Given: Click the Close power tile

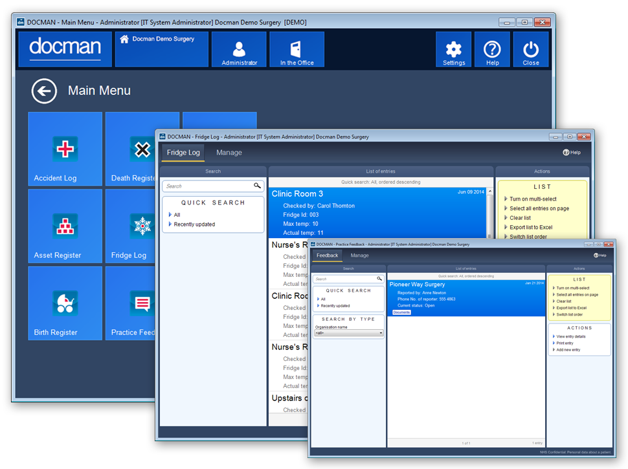Looking at the screenshot, I should 531,49.
